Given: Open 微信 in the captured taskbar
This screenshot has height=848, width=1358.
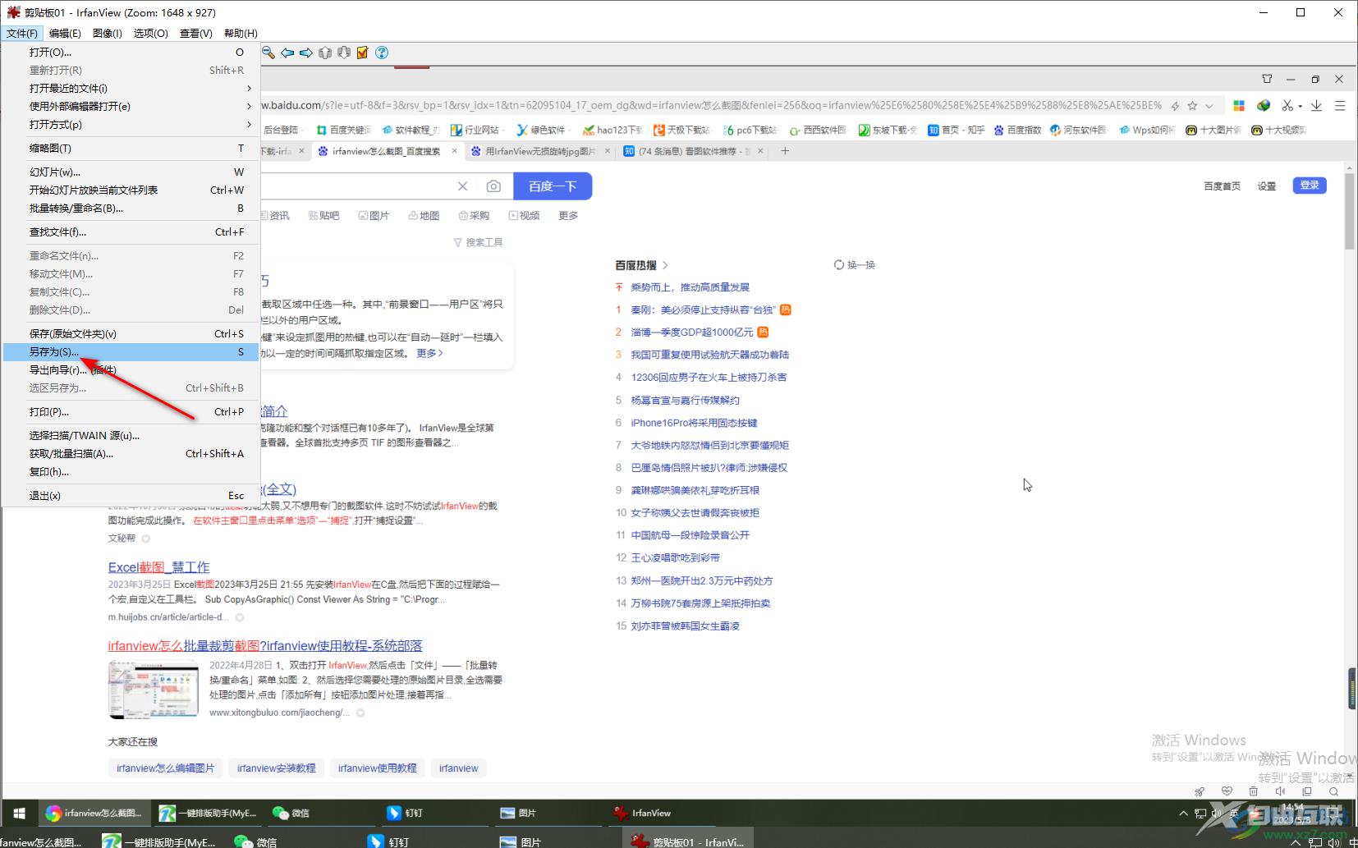Looking at the screenshot, I should (x=291, y=813).
